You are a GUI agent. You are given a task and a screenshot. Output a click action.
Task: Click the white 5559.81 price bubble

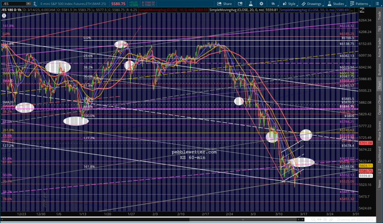point(366,176)
